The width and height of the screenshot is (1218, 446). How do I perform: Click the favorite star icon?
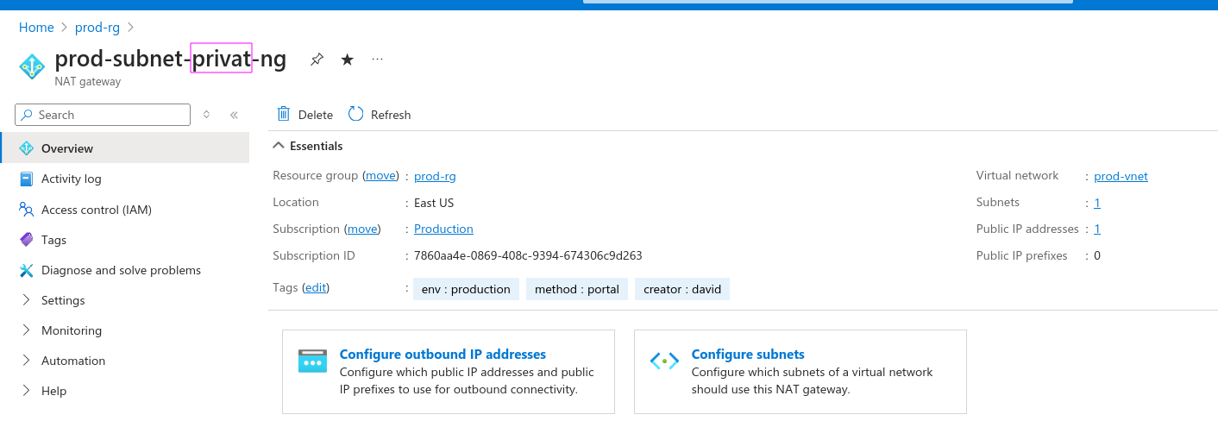tap(347, 60)
